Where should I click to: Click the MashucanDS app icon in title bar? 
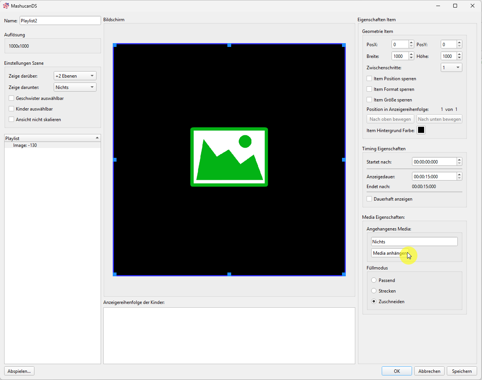click(6, 6)
